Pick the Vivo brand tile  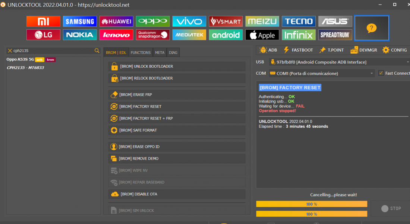coord(189,21)
